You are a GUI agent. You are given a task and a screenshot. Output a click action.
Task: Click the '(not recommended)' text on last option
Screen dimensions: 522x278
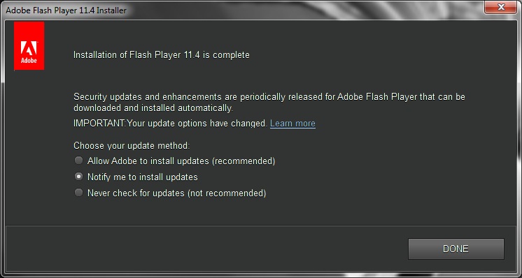227,193
